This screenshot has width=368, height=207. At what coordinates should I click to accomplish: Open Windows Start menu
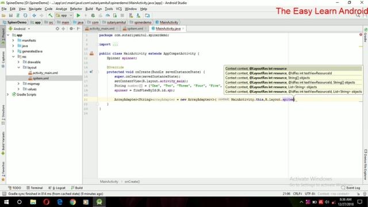6,202
